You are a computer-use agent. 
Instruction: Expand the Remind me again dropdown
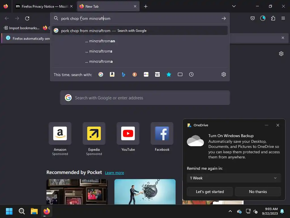click(234, 178)
